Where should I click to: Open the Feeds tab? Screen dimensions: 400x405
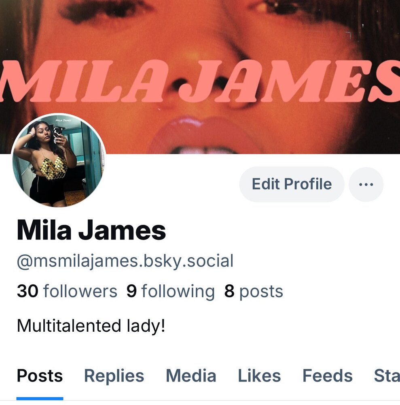pyautogui.click(x=327, y=376)
